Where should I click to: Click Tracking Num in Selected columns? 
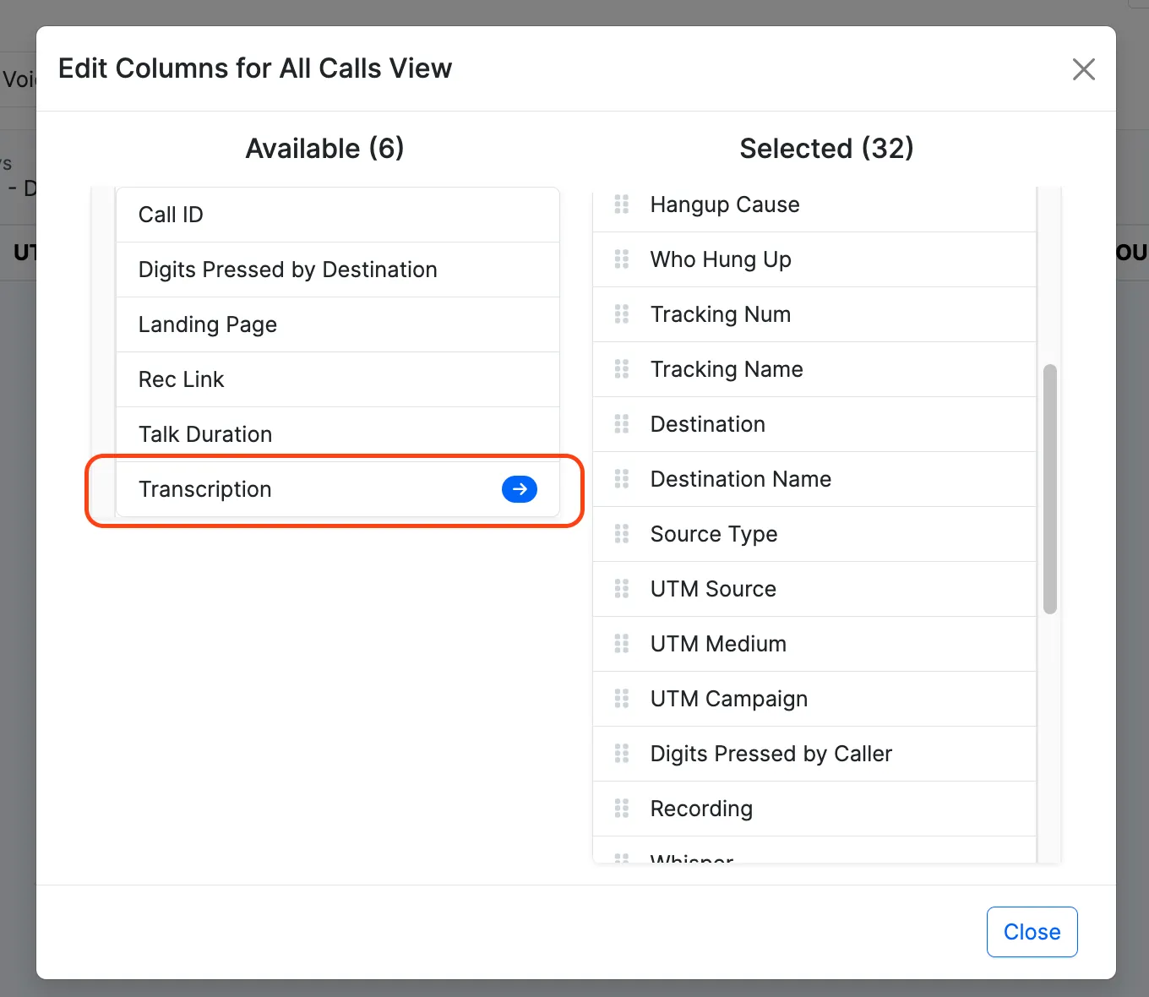pos(814,314)
